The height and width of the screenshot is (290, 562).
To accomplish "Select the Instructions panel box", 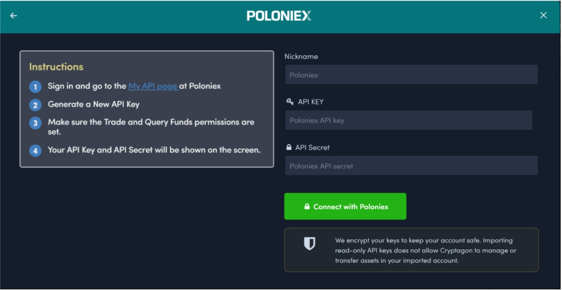I will [147, 107].
